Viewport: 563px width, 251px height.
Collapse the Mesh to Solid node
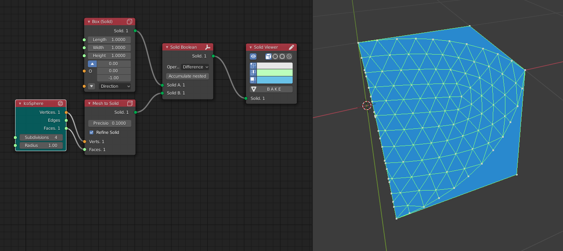[89, 103]
